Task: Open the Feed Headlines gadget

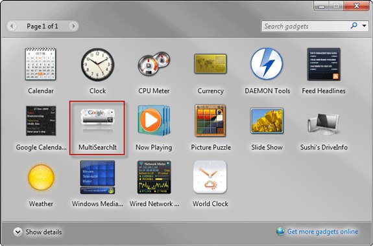Action: [x=324, y=64]
